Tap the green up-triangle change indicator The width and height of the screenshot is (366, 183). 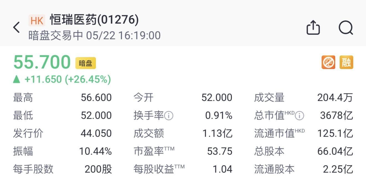coord(17,80)
